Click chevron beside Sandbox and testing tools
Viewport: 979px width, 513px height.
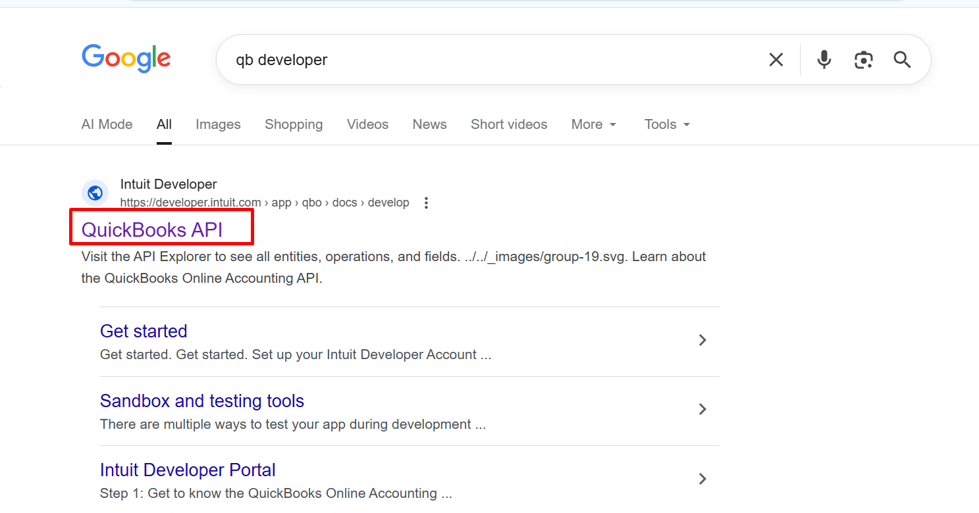pyautogui.click(x=702, y=409)
